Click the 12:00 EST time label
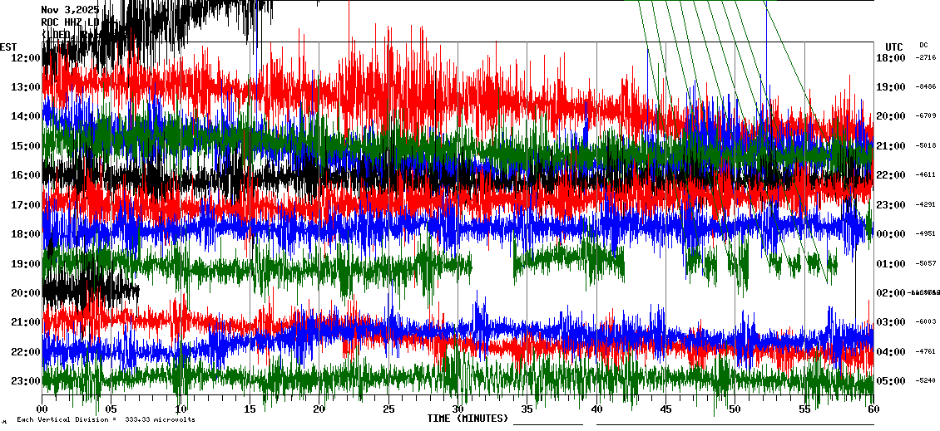940x431 pixels. 25,57
